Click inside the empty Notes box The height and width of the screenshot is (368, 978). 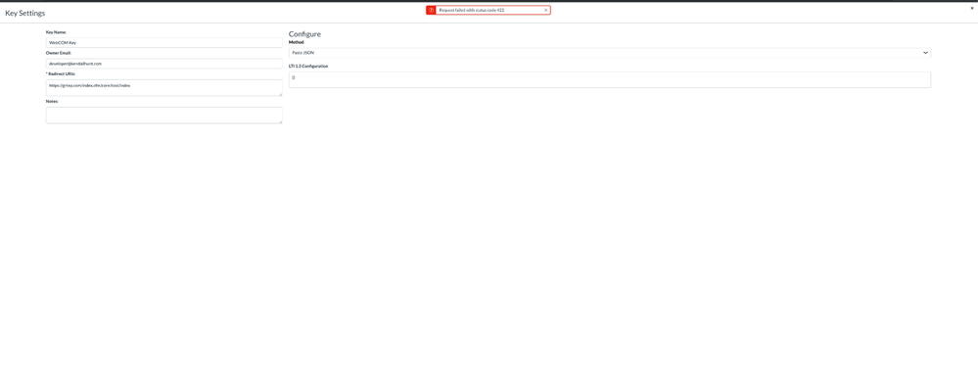pyautogui.click(x=164, y=115)
